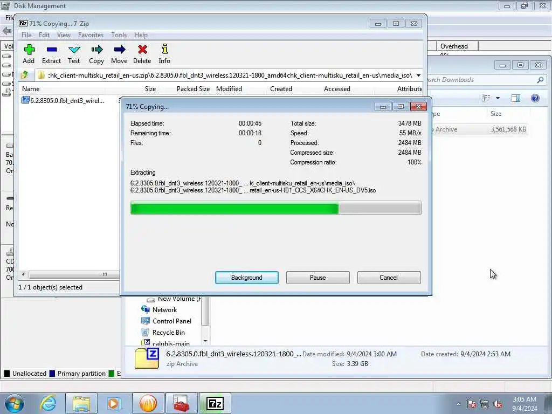Open the File menu in 7-Zip
552x414 pixels.
[26, 35]
